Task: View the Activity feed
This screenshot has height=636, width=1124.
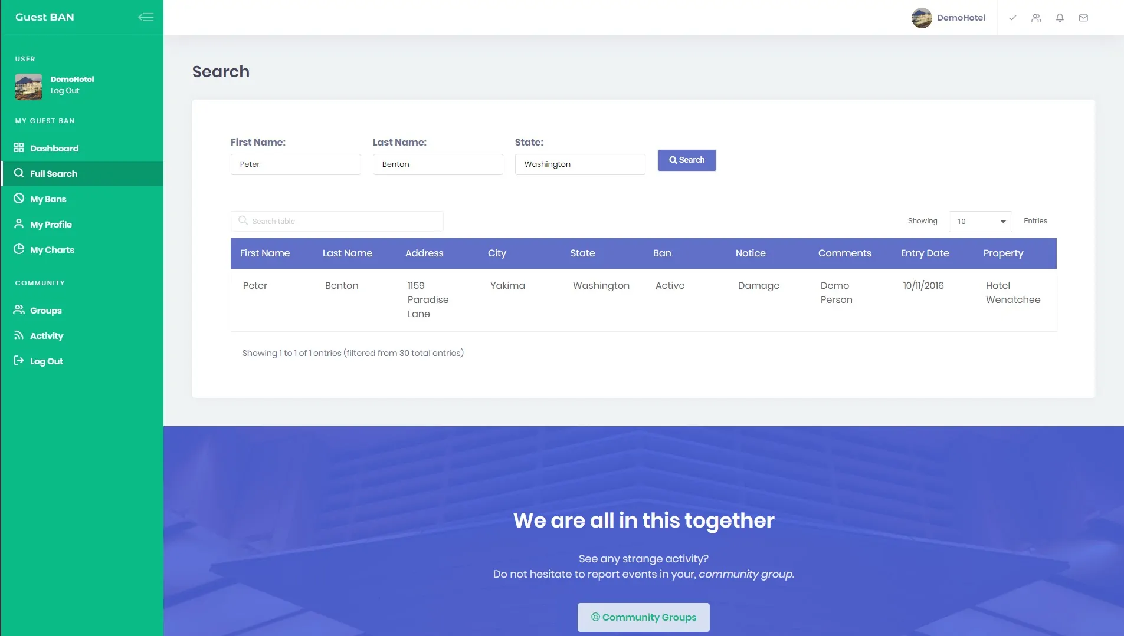Action: [46, 336]
